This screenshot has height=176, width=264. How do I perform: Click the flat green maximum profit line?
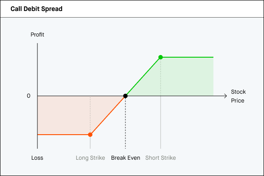pyautogui.click(x=187, y=57)
